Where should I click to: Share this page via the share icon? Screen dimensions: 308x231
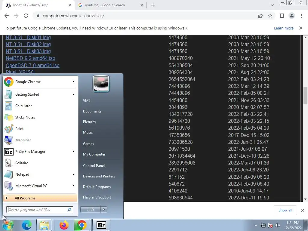pyautogui.click(x=260, y=16)
